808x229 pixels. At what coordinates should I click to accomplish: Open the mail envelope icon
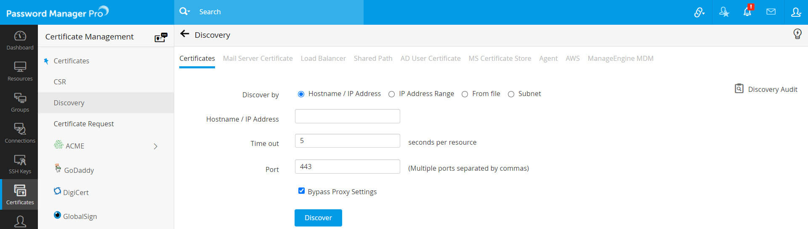[771, 12]
